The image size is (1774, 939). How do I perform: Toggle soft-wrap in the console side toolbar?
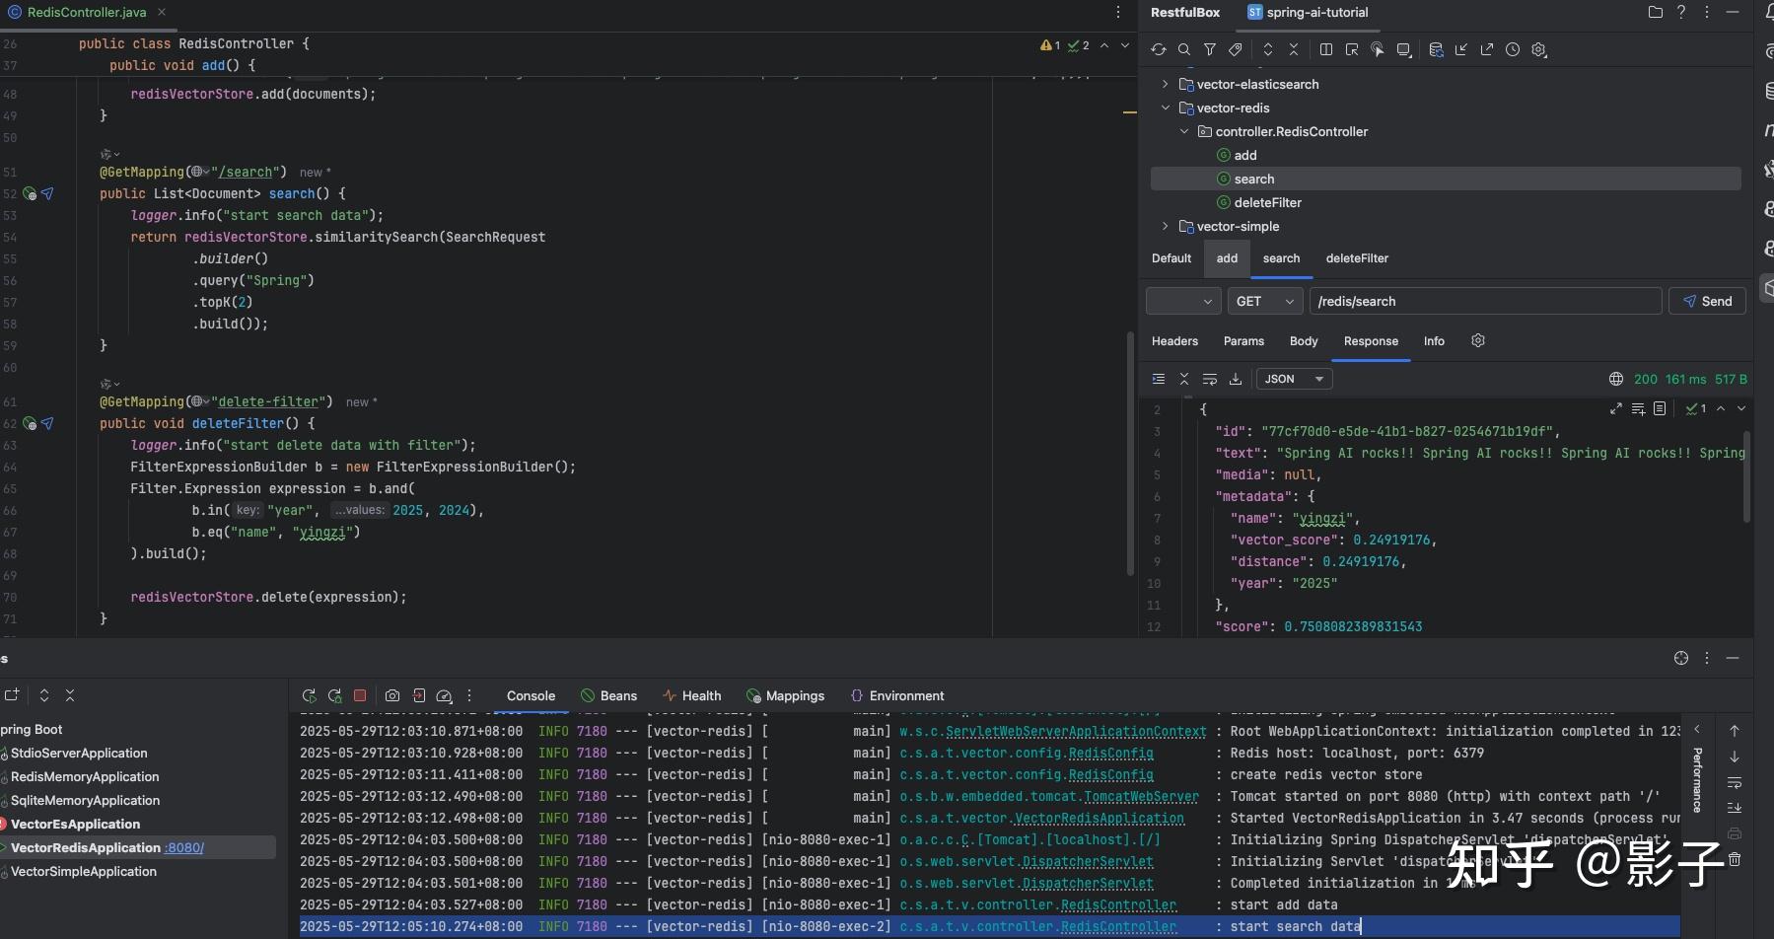(x=1735, y=782)
